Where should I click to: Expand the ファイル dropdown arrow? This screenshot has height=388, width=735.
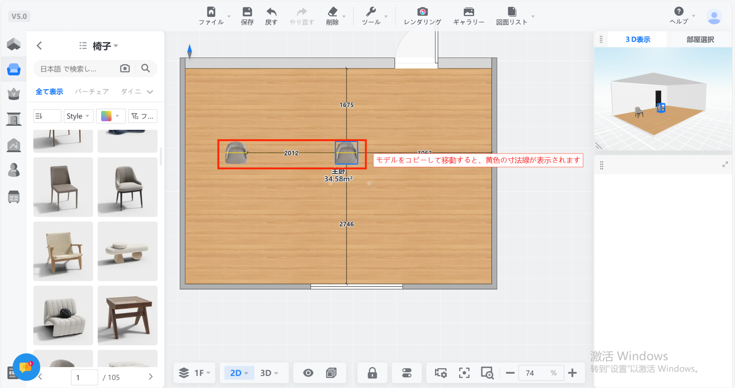click(229, 17)
